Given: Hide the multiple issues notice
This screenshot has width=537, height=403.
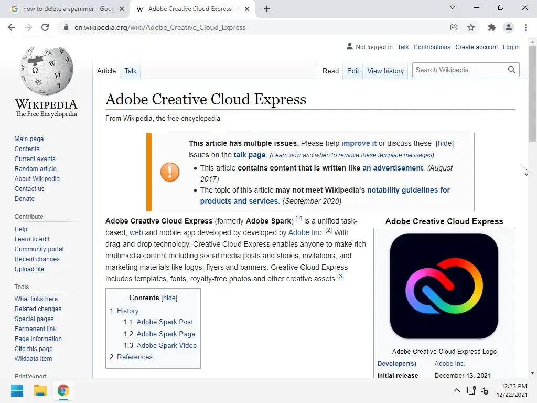Looking at the screenshot, I should 445,143.
